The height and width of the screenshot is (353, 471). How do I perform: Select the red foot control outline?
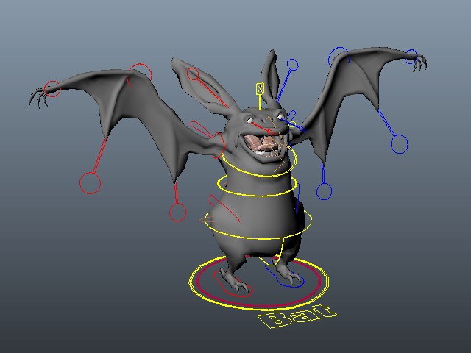233,285
